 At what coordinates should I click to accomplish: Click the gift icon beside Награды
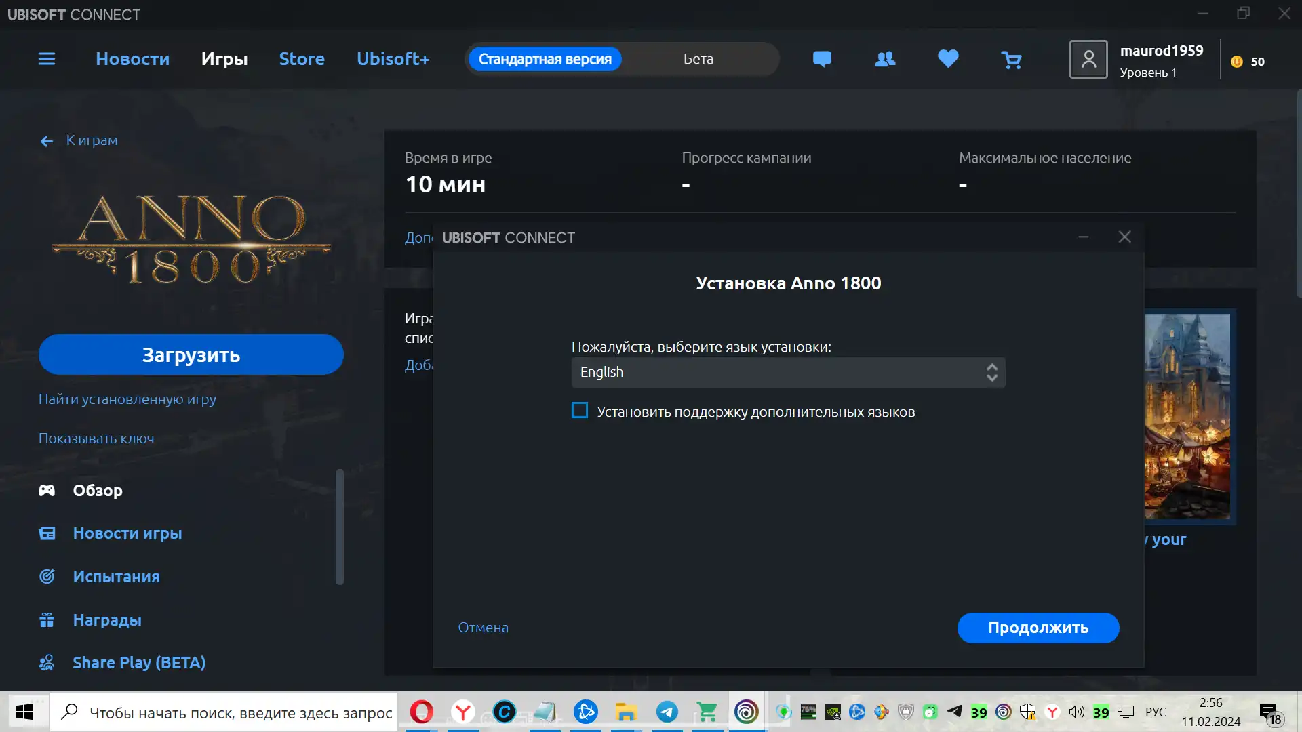[47, 619]
